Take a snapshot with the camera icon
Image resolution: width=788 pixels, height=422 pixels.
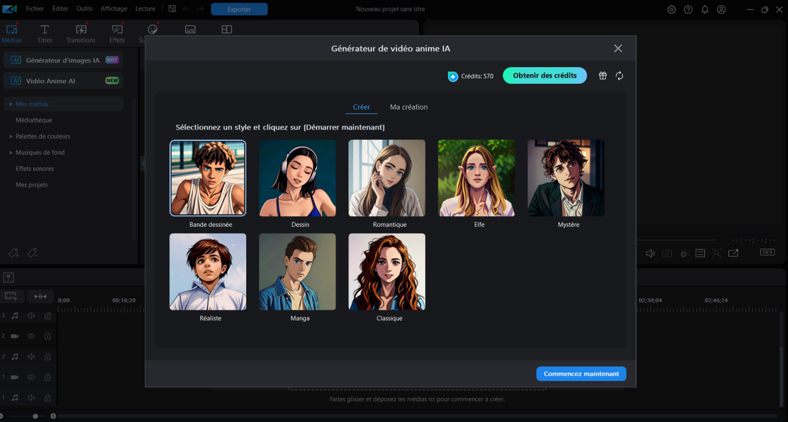click(x=667, y=253)
